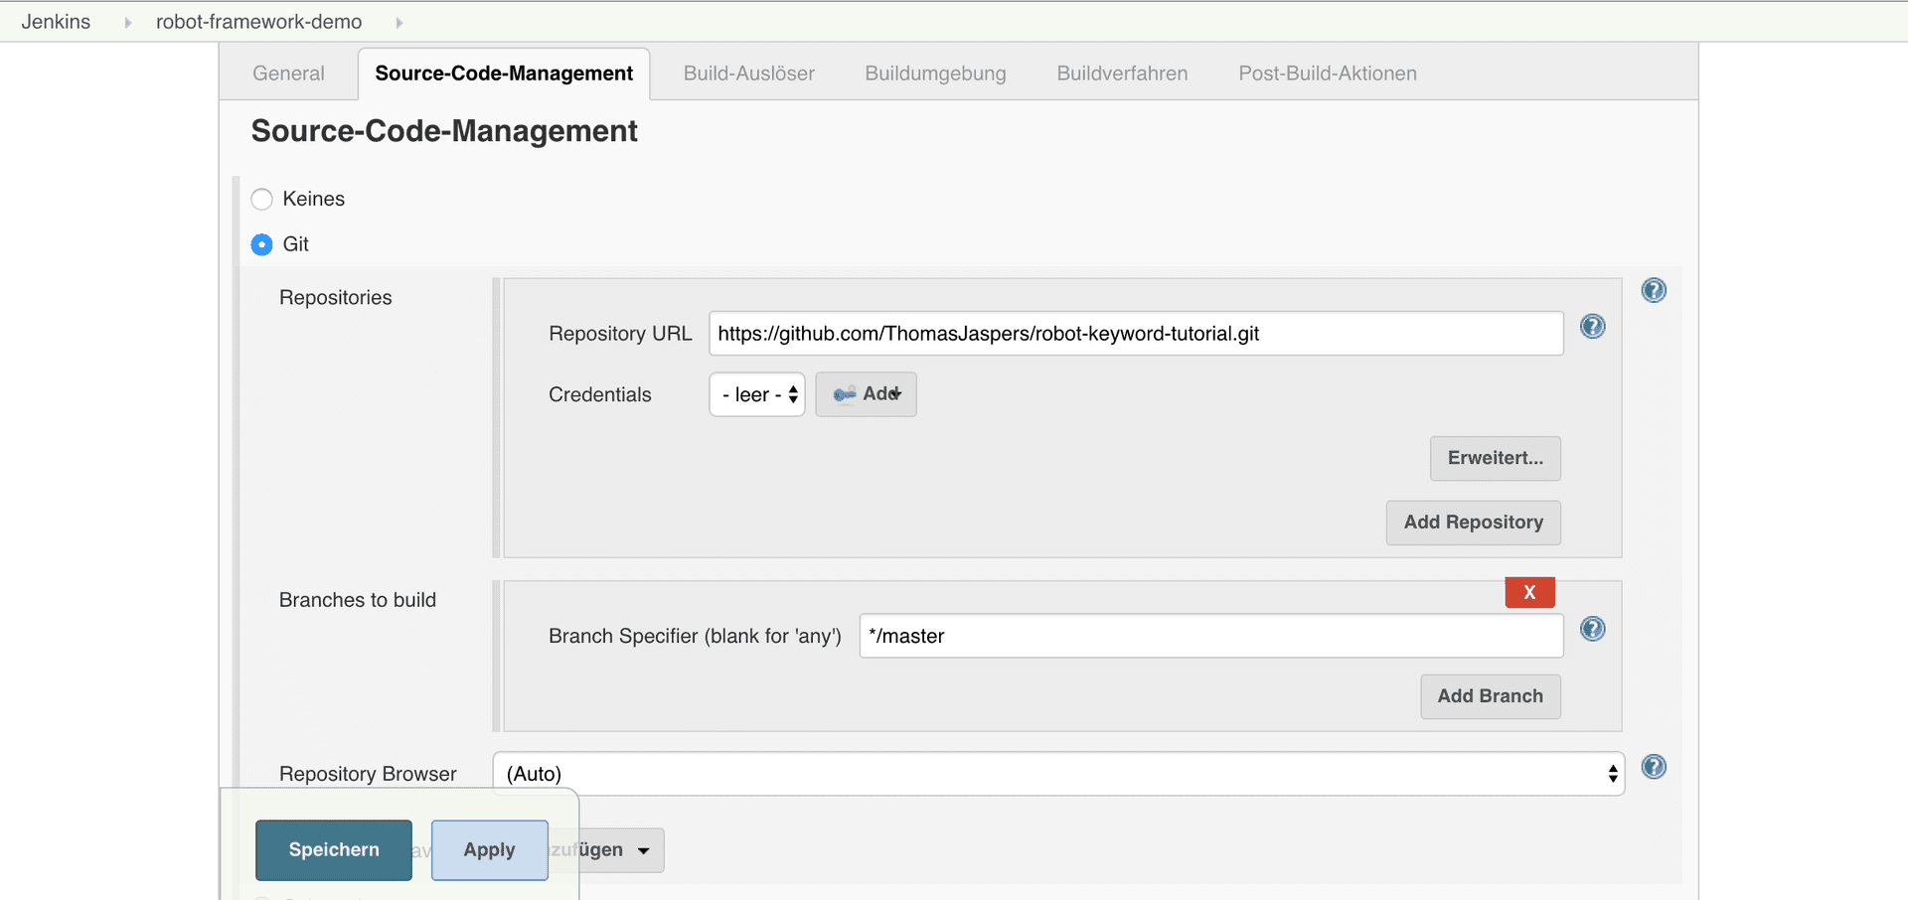Screen dimensions: 1908x900
Task: Go to the Post-Build-Aktionen tab
Action: click(x=1327, y=74)
